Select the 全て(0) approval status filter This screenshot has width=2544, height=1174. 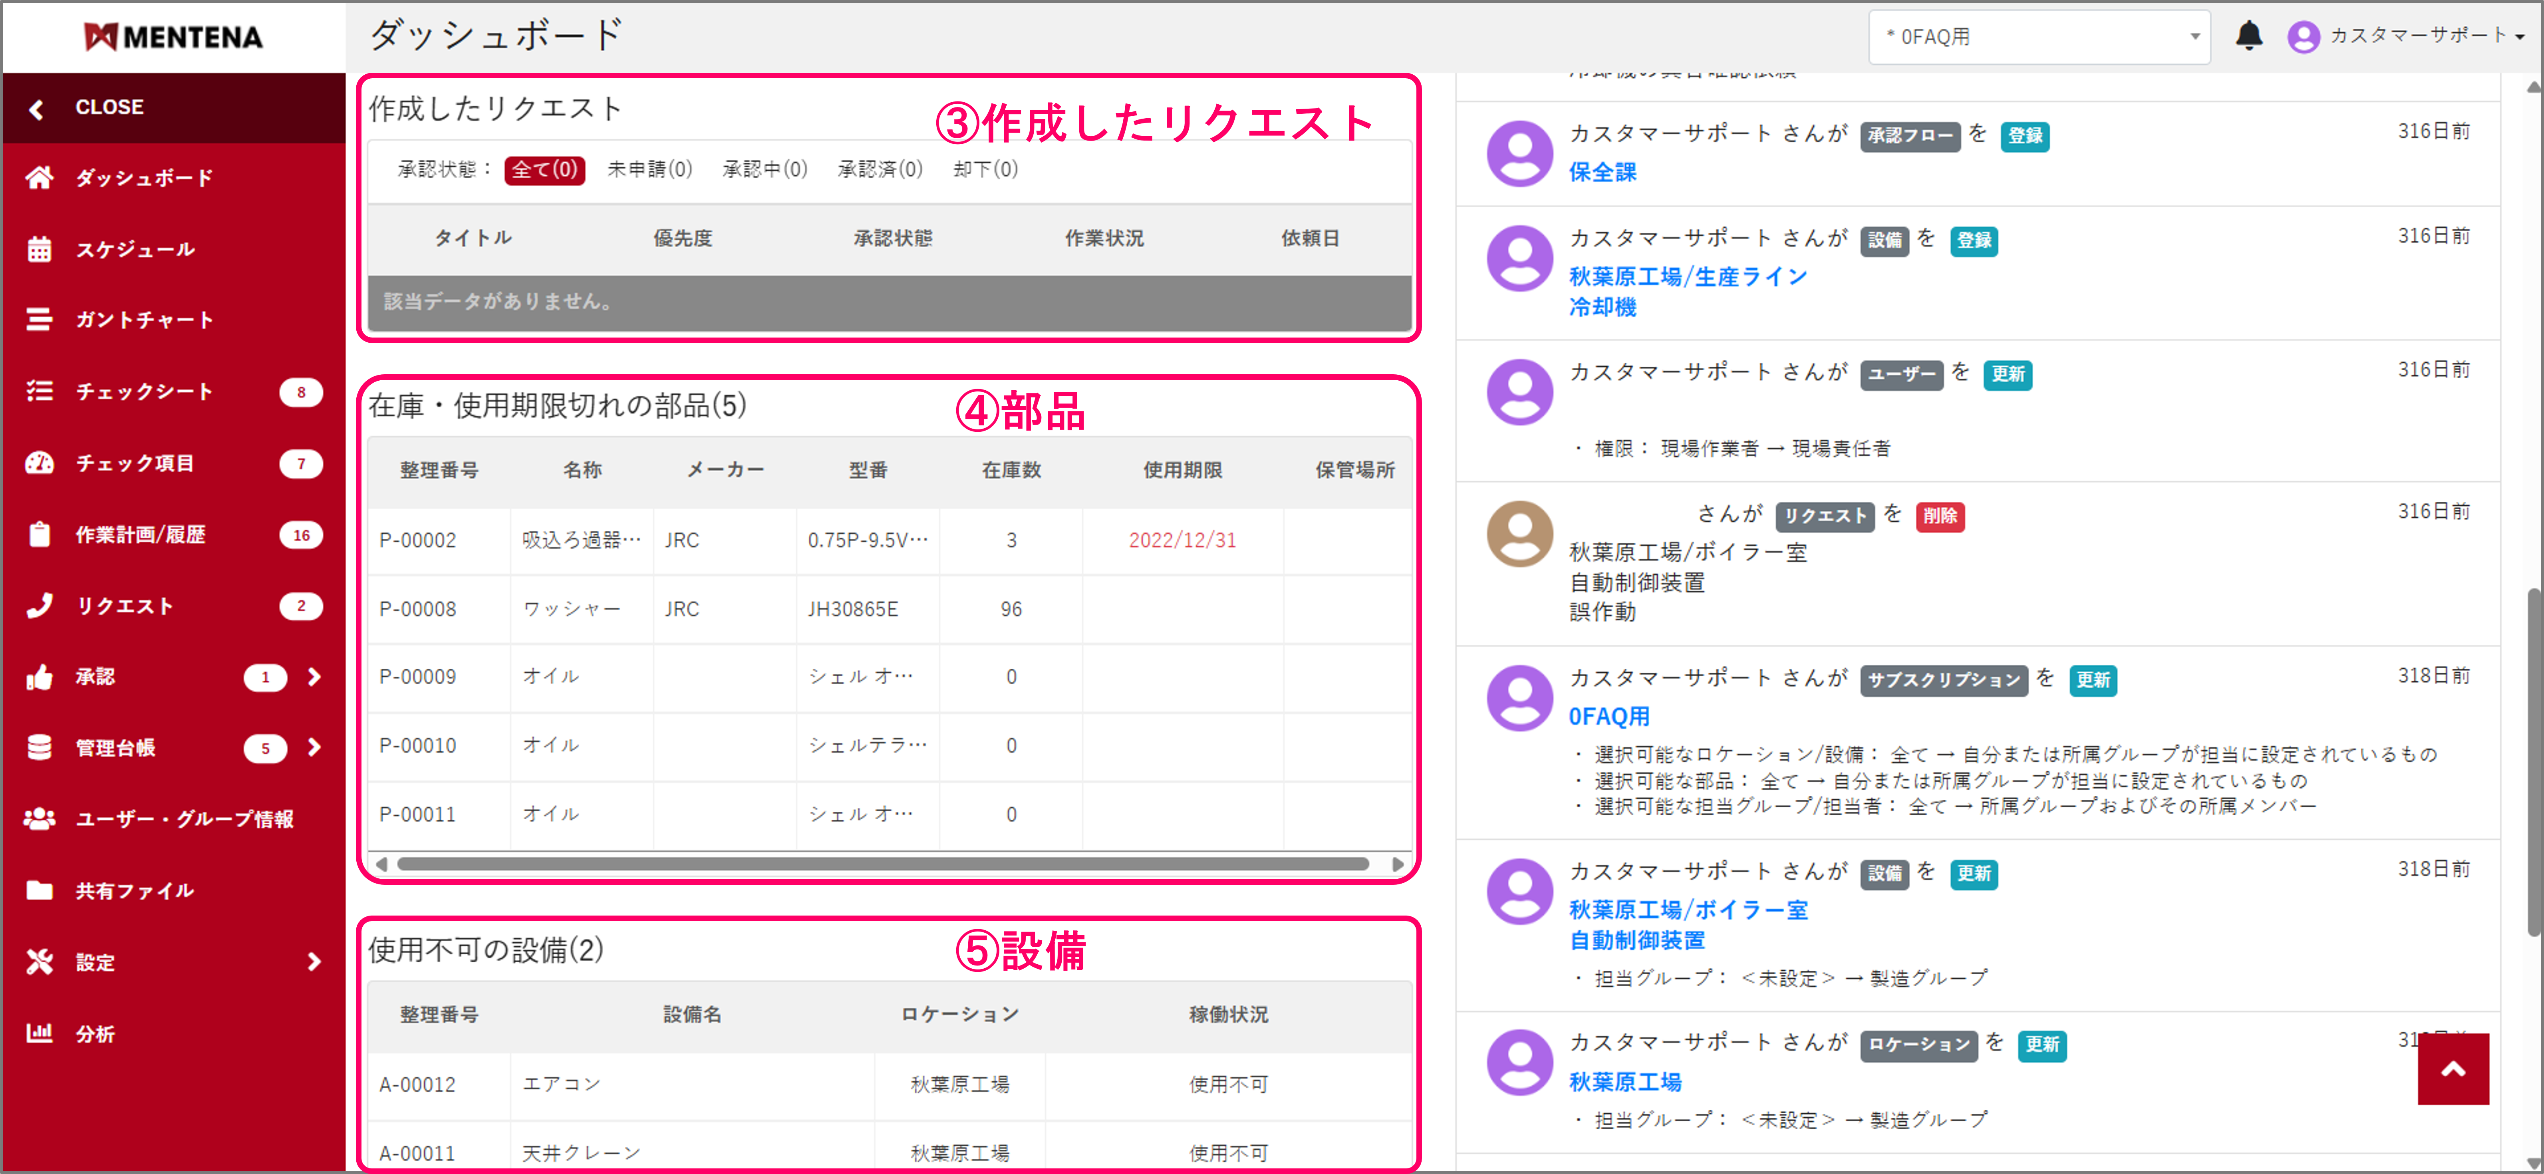(x=543, y=169)
